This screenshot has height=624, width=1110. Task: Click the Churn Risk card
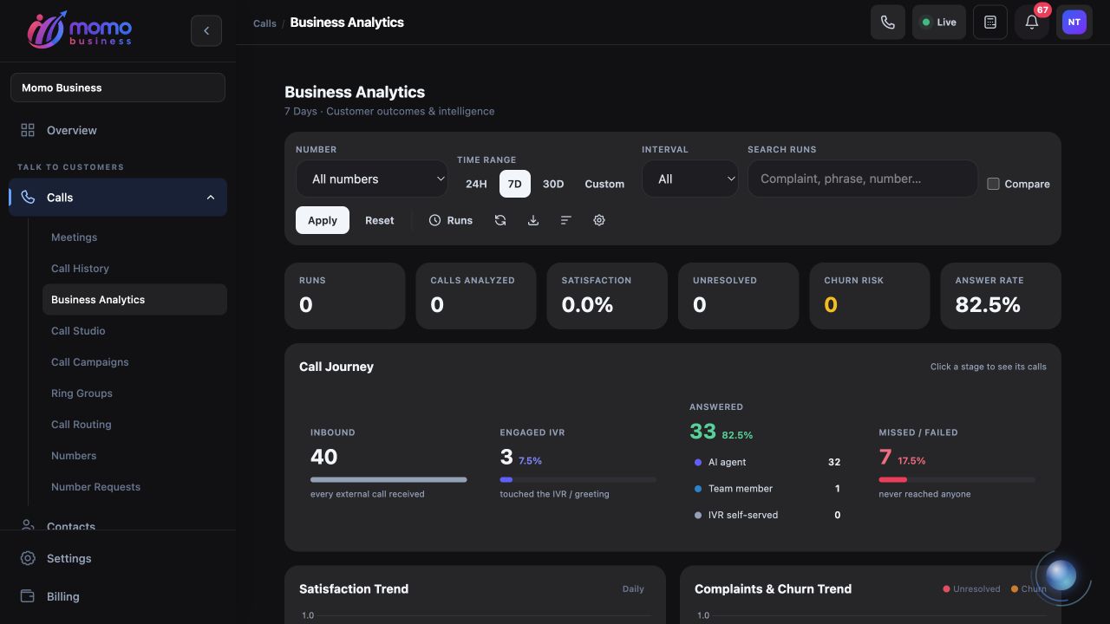point(870,296)
